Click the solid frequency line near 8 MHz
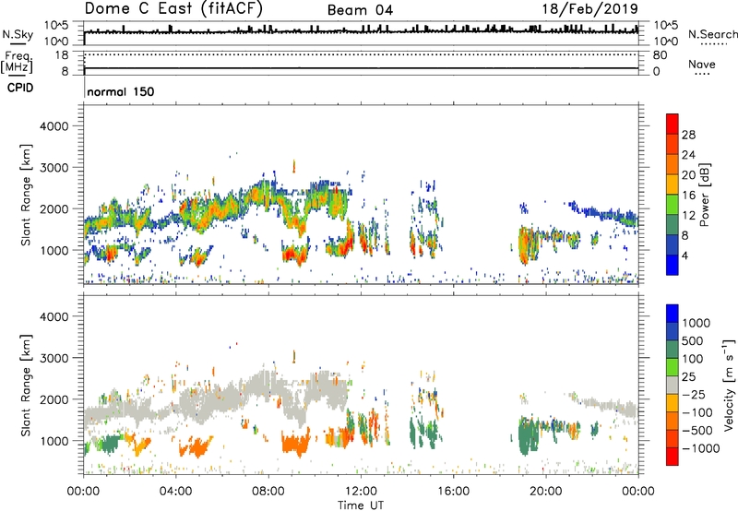 pos(361,68)
